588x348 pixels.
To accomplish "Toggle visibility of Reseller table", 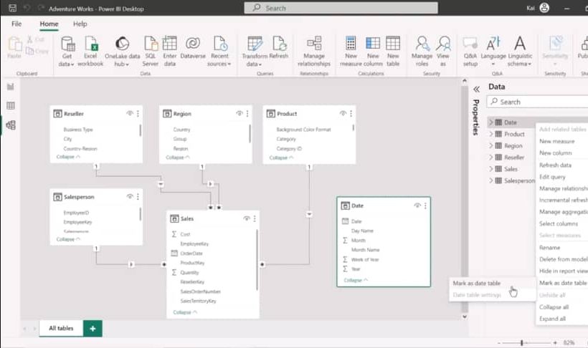I will (130, 113).
